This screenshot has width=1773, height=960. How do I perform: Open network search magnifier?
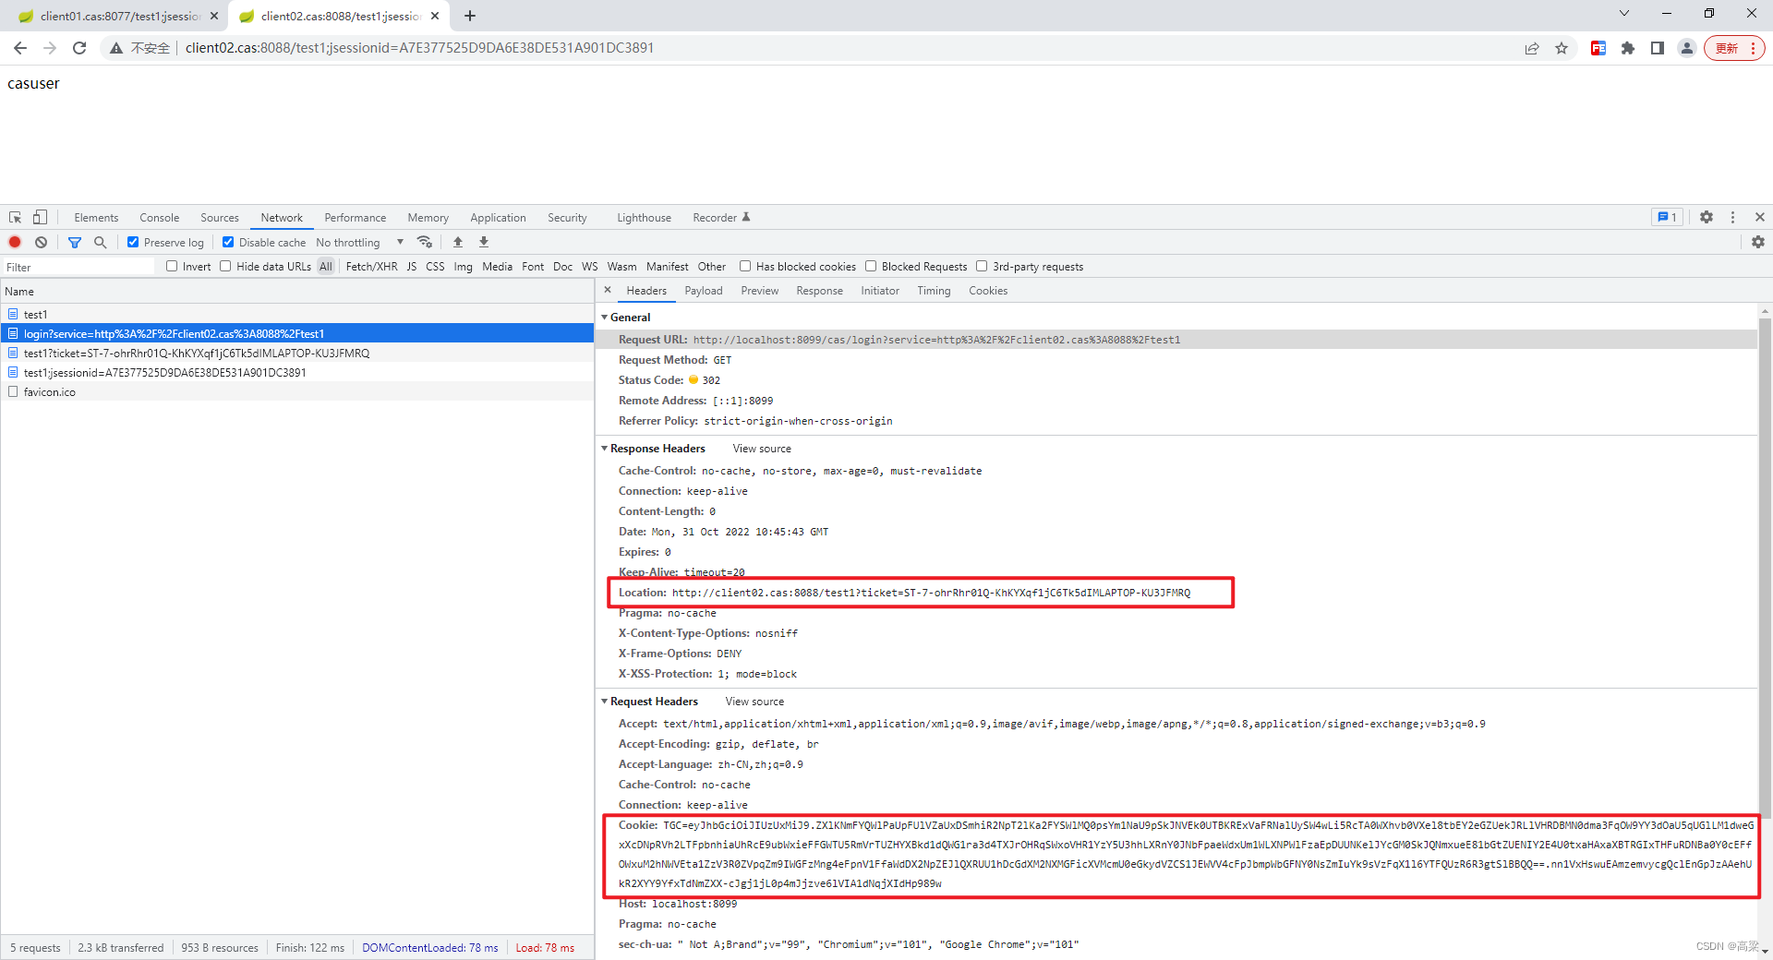tap(101, 242)
